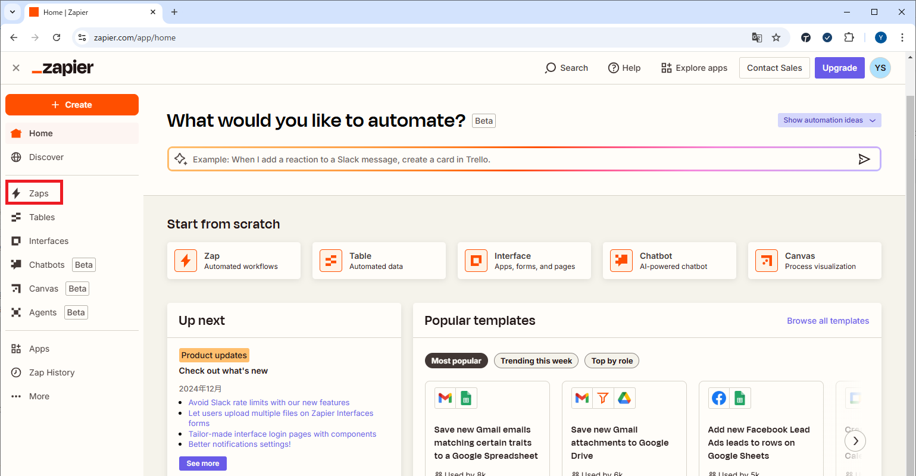916x476 pixels.
Task: Start a new Canvas from scratch
Action: 815,261
